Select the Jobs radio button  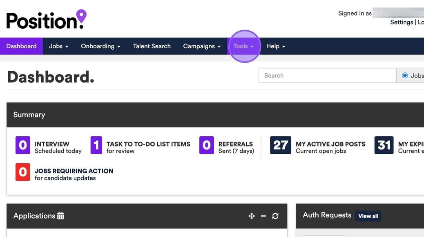[405, 75]
